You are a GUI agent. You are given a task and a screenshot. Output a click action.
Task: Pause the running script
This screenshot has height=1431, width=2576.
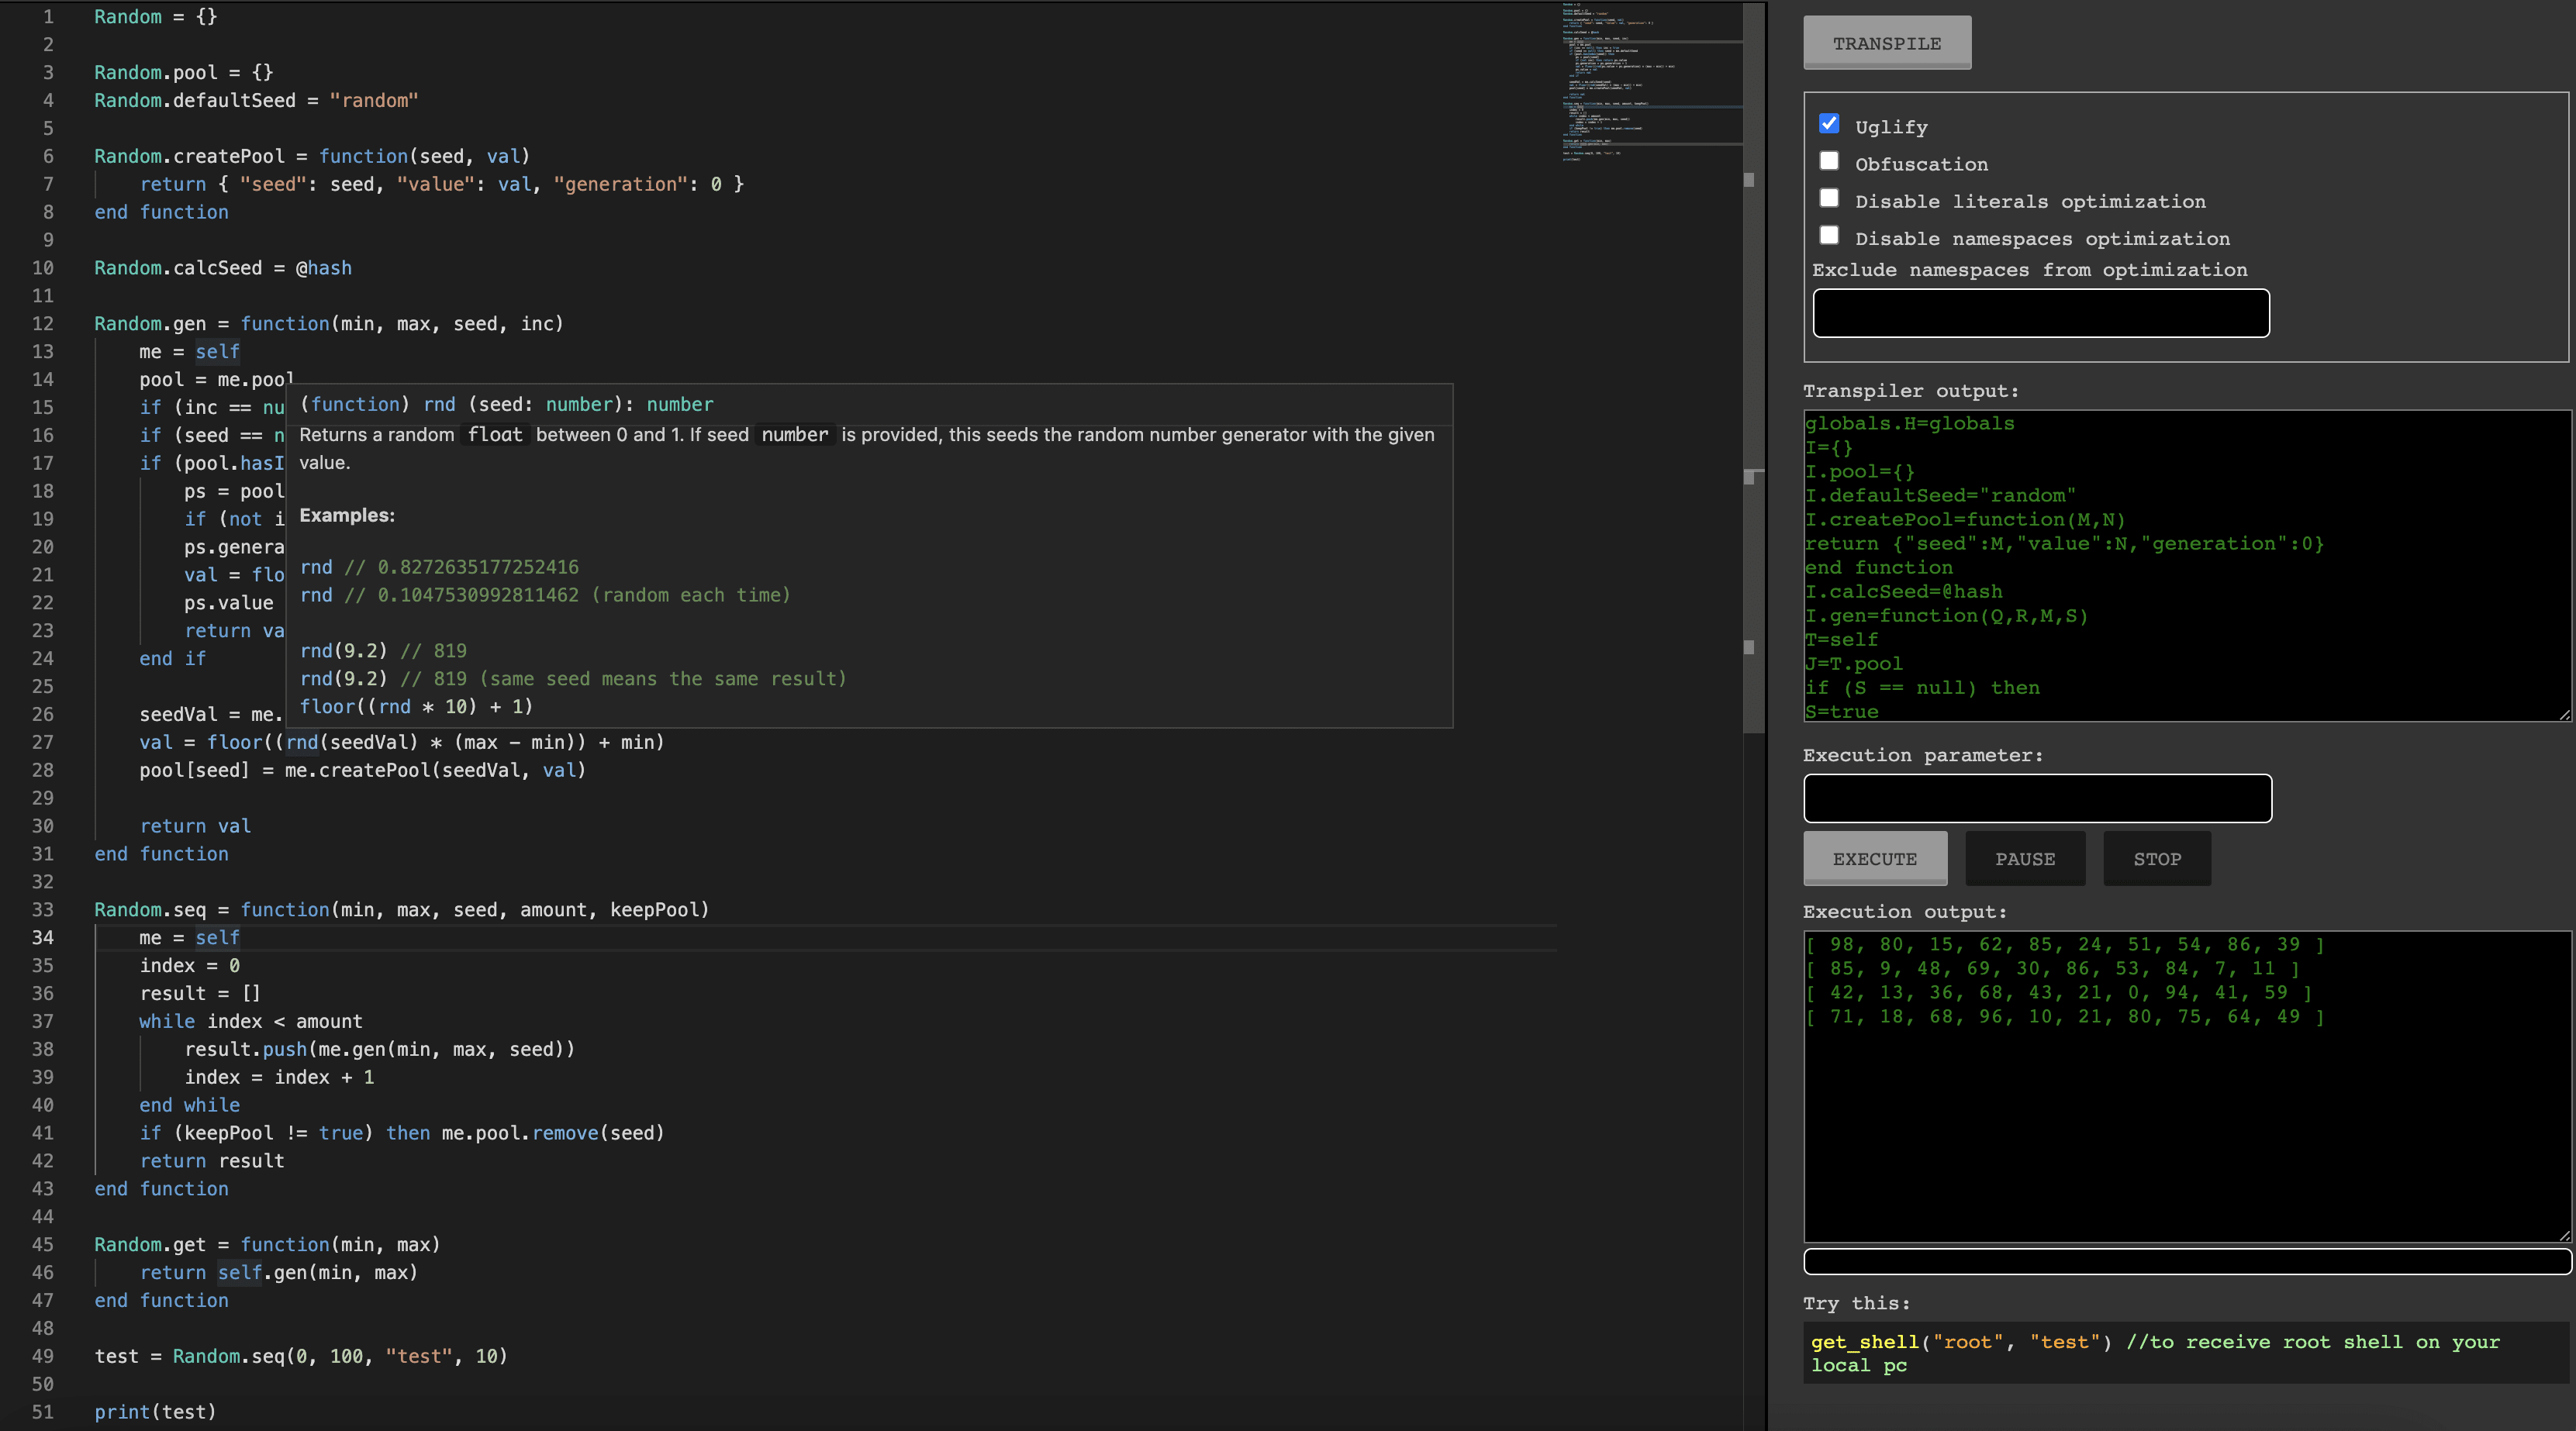(2025, 858)
